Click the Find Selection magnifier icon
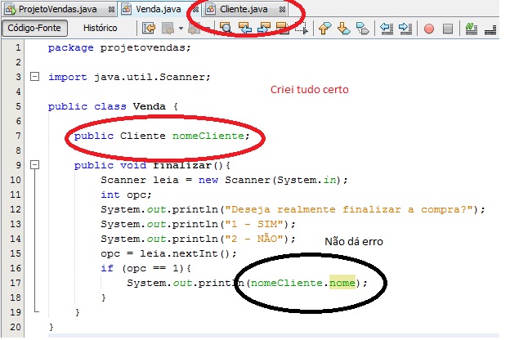Image resolution: width=510 pixels, height=340 pixels. point(226,29)
